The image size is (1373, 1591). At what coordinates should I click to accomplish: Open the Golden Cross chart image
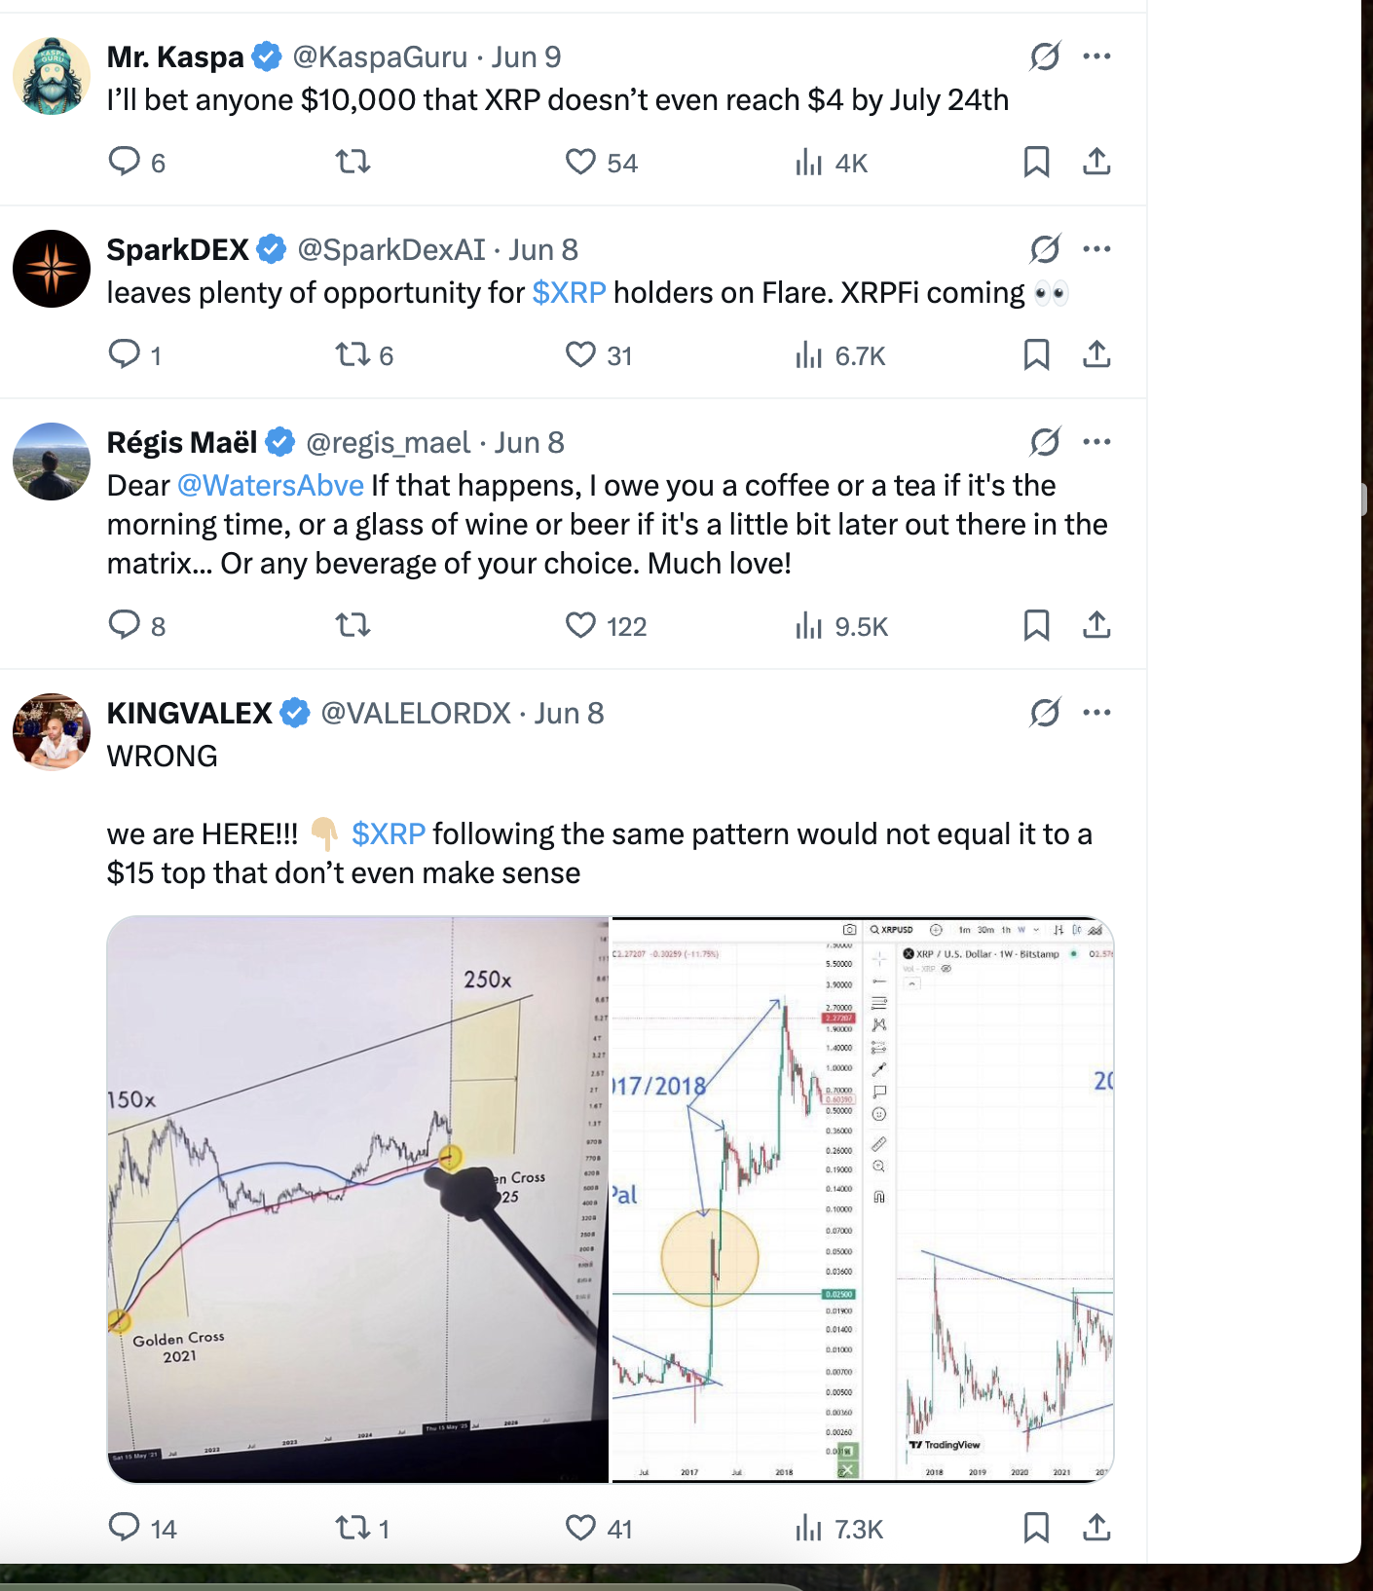point(357,1199)
